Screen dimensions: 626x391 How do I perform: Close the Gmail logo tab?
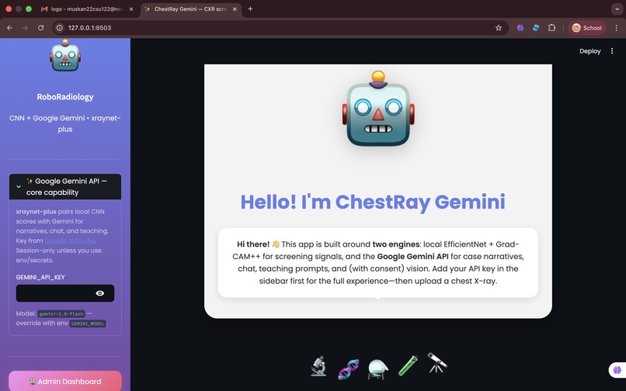pos(131,9)
